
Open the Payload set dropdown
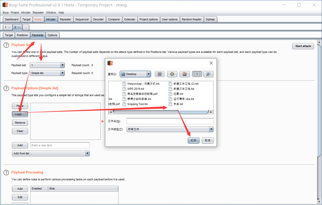tap(62, 65)
